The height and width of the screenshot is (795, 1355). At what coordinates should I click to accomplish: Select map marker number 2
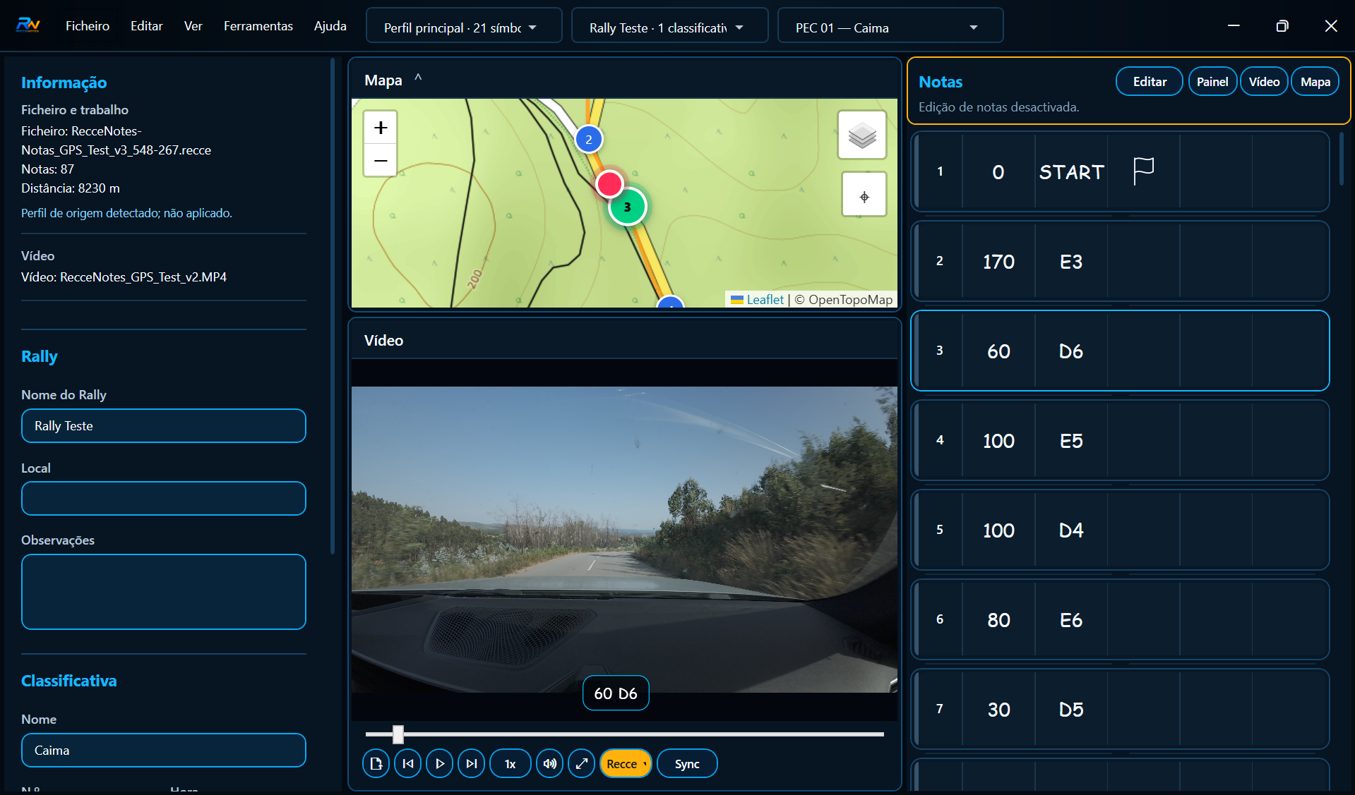[589, 139]
